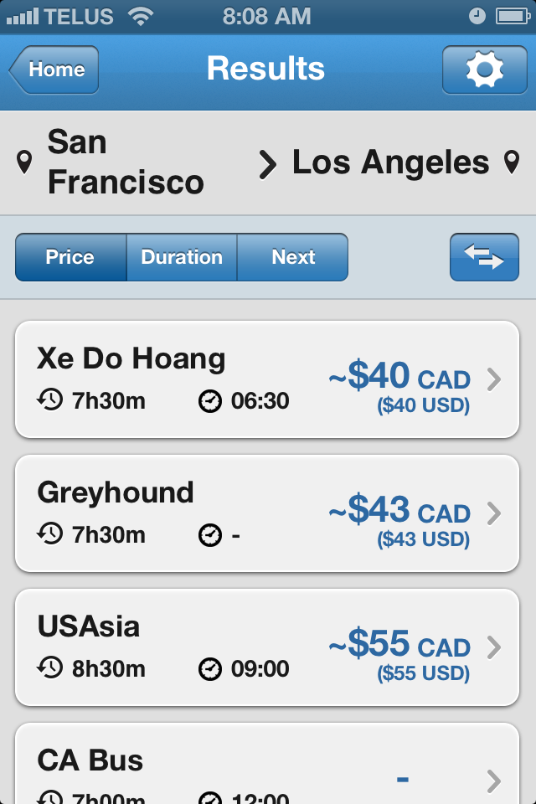The height and width of the screenshot is (804, 536).
Task: Sort results by Price
Action: coord(70,257)
